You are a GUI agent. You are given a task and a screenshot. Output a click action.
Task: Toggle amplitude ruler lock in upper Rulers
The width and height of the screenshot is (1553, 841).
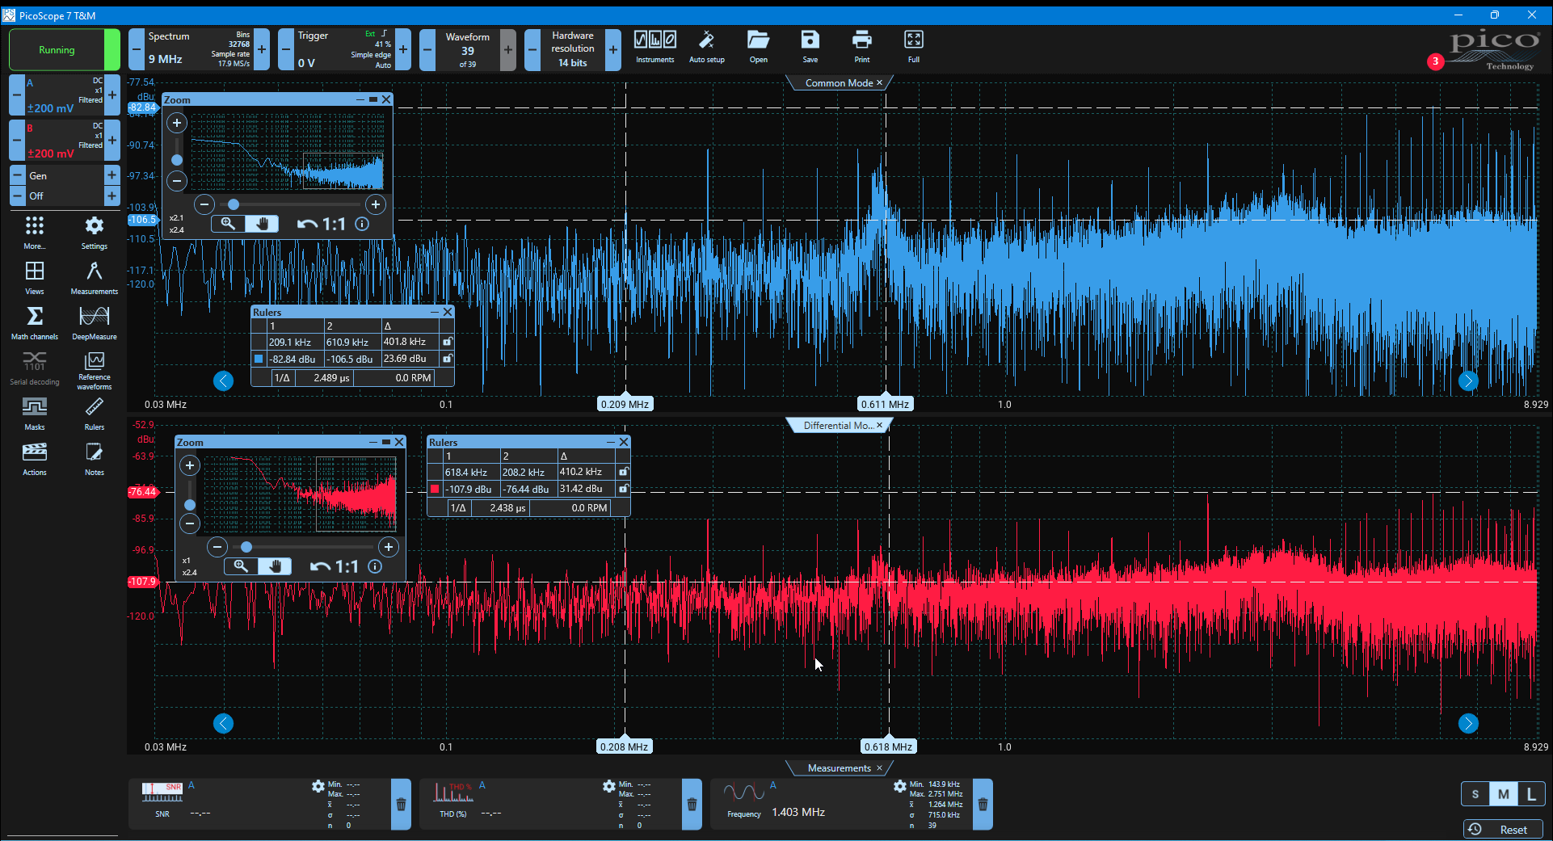447,359
